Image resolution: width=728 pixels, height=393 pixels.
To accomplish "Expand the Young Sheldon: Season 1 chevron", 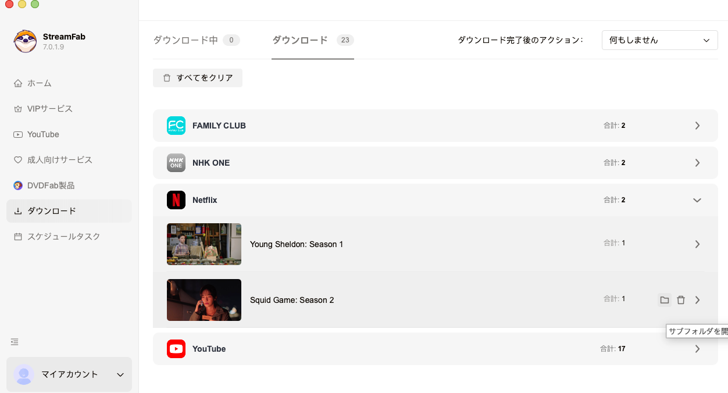I will pyautogui.click(x=697, y=244).
